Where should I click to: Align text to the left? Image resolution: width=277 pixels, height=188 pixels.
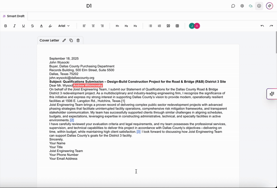click(84, 26)
